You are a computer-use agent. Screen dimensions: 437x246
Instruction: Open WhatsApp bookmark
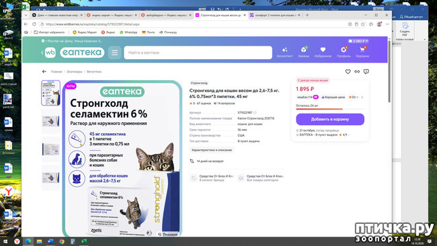pos(128,32)
